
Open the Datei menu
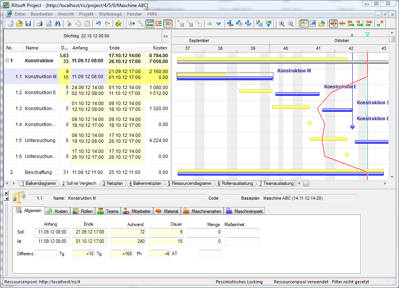click(20, 14)
